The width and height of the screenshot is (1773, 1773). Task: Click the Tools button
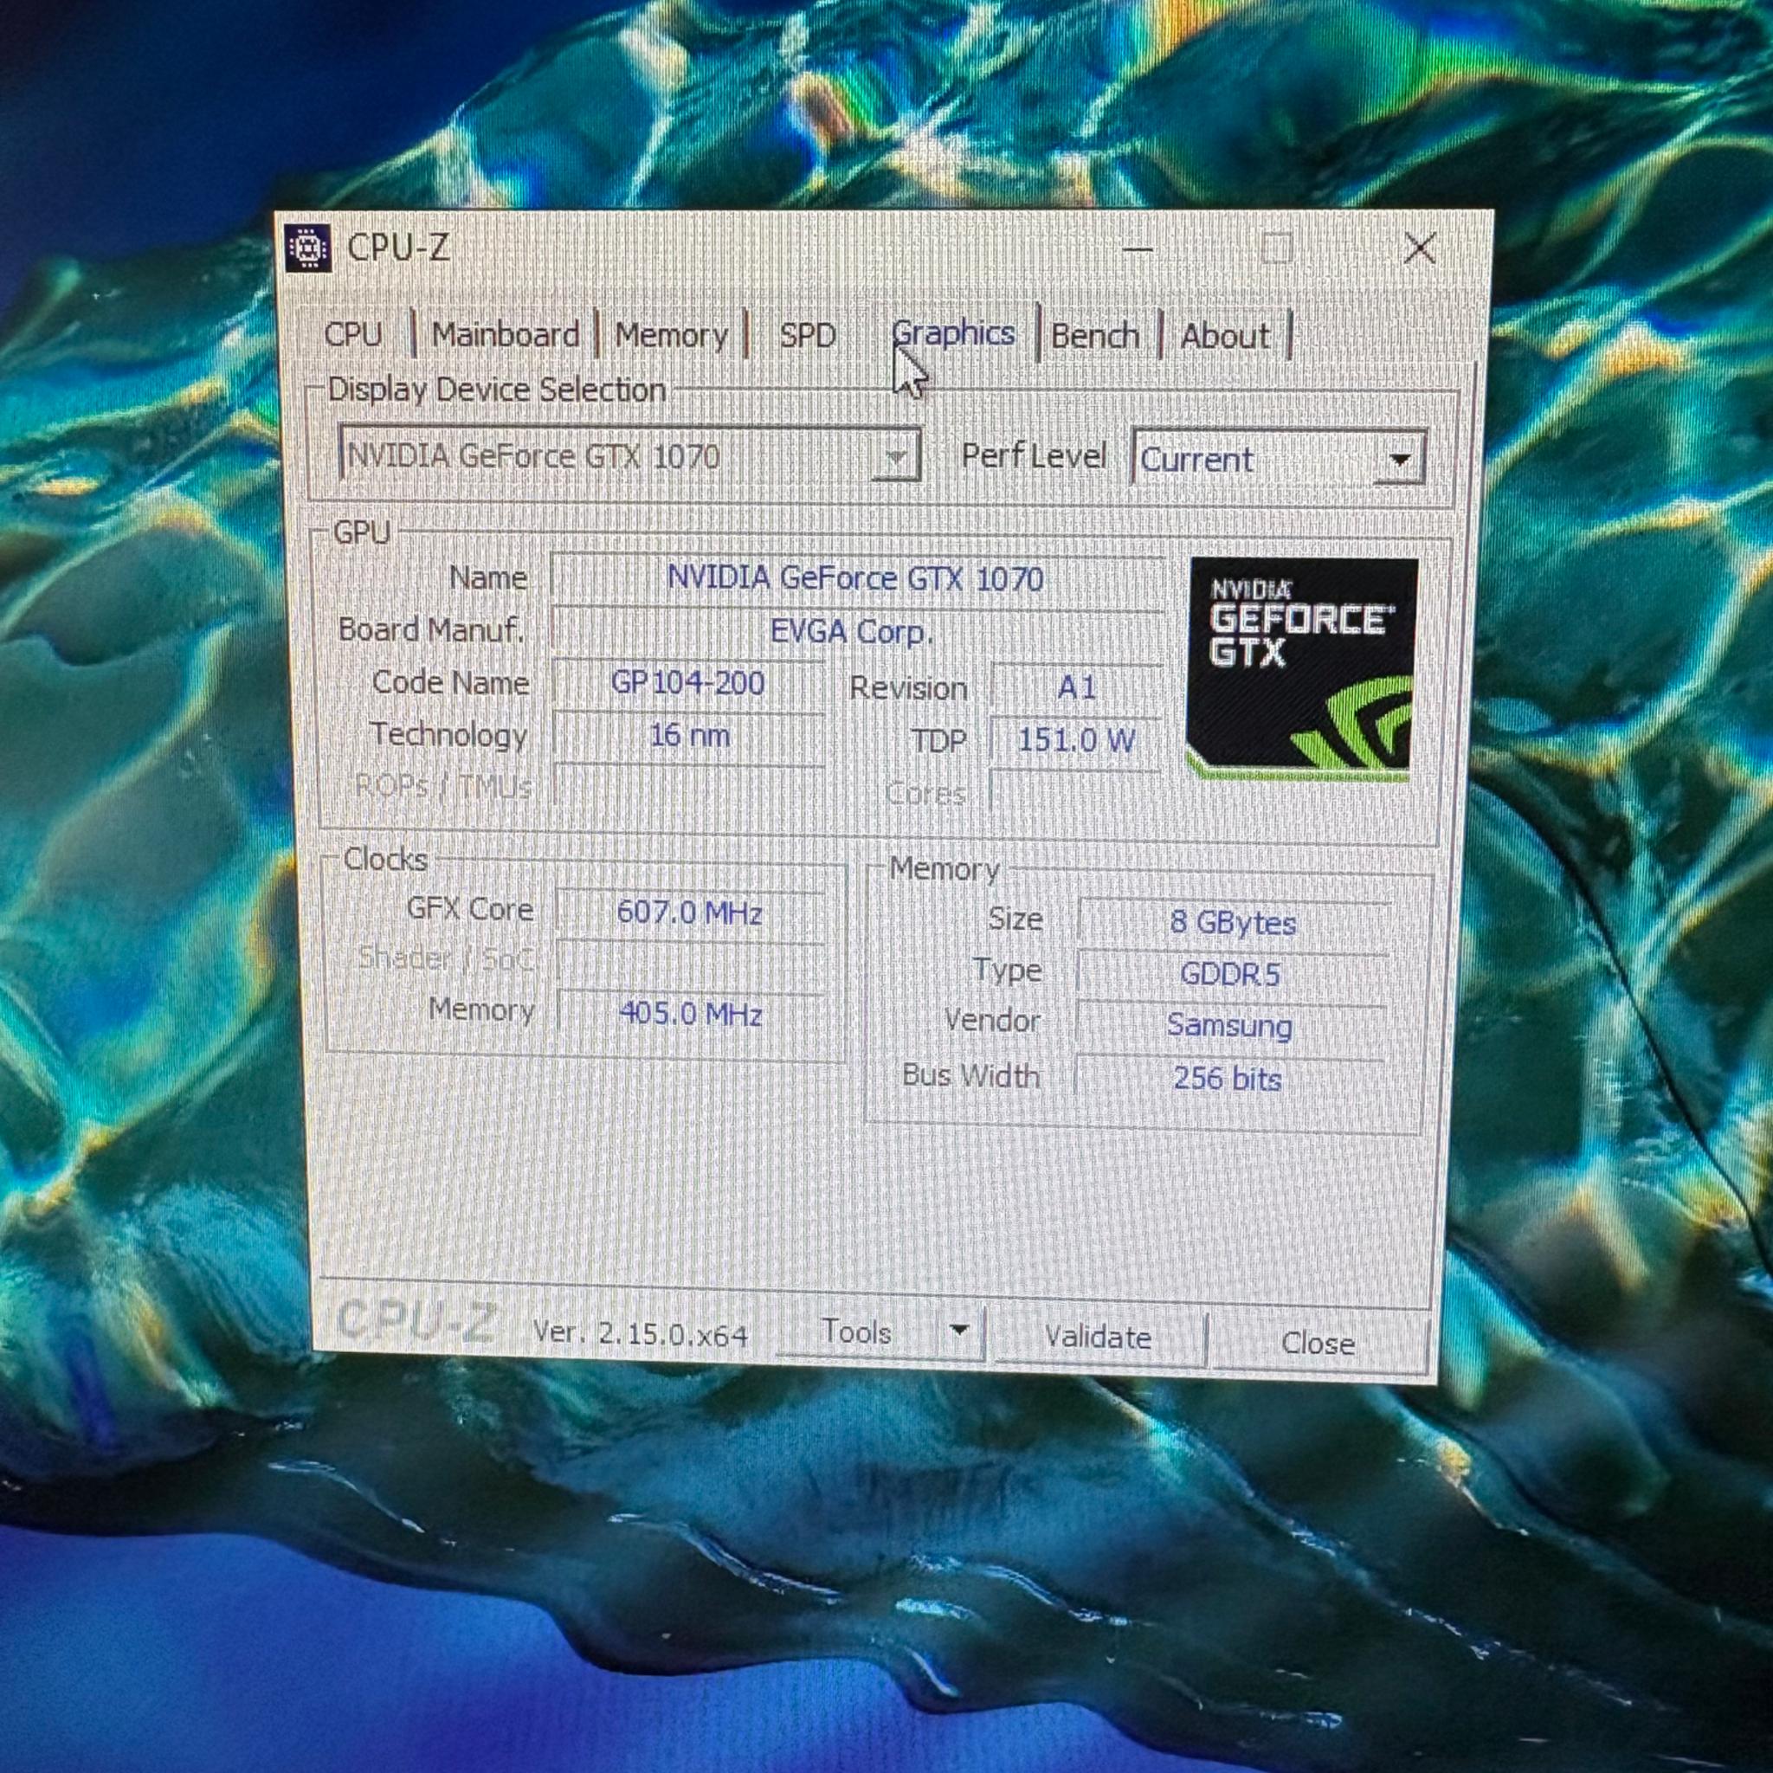[855, 1331]
